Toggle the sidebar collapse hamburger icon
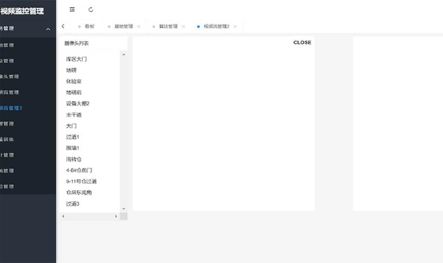 pyautogui.click(x=72, y=10)
